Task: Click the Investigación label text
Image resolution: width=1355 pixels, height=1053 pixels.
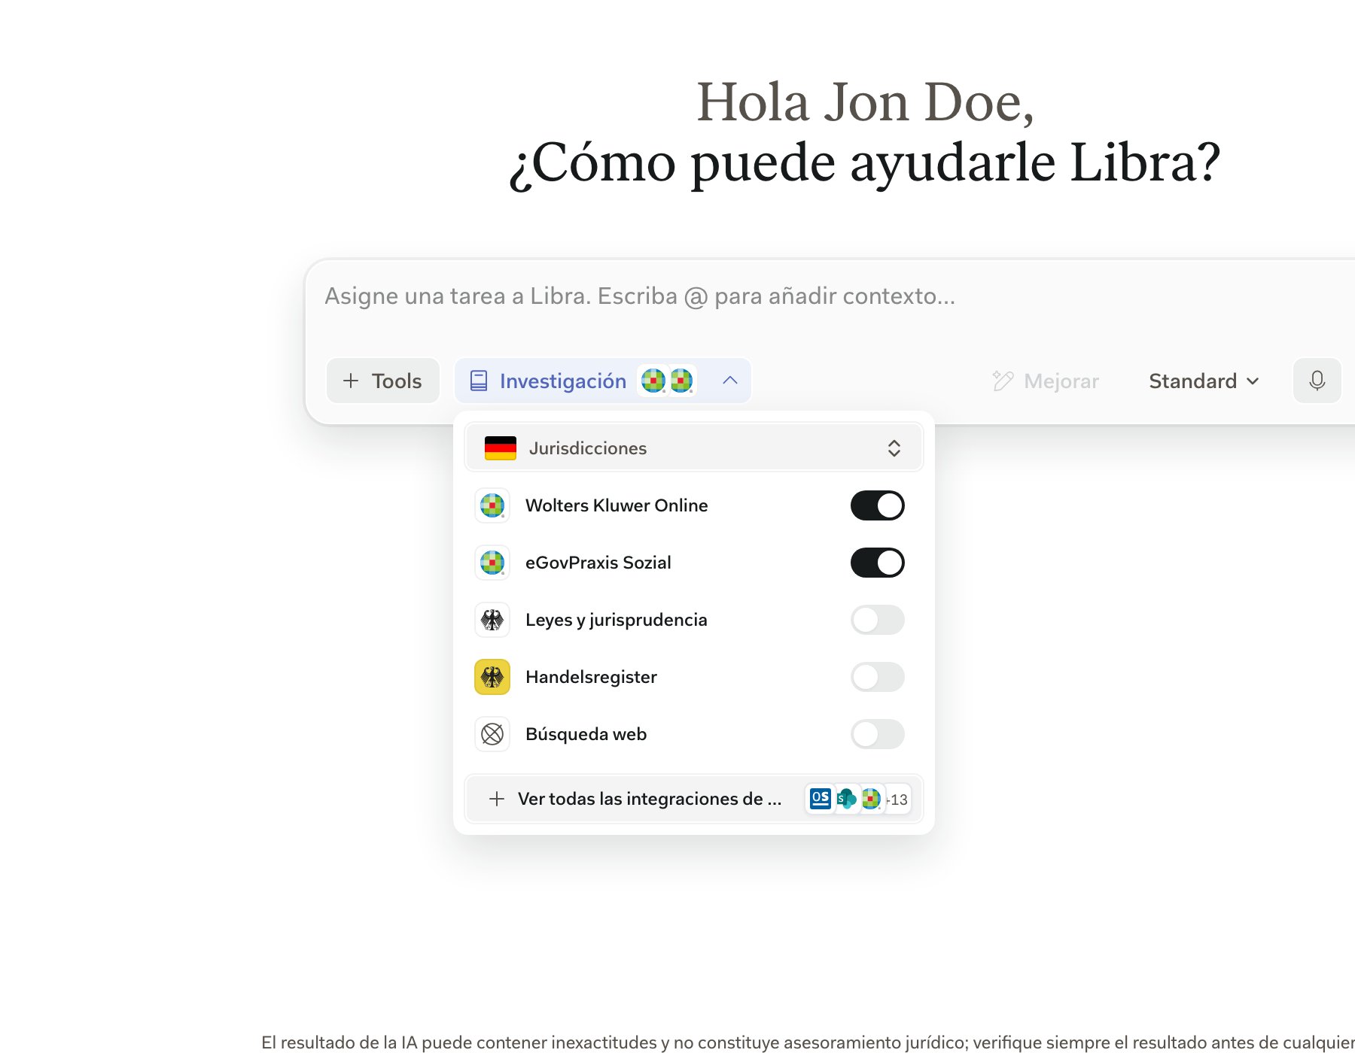Action: (563, 381)
